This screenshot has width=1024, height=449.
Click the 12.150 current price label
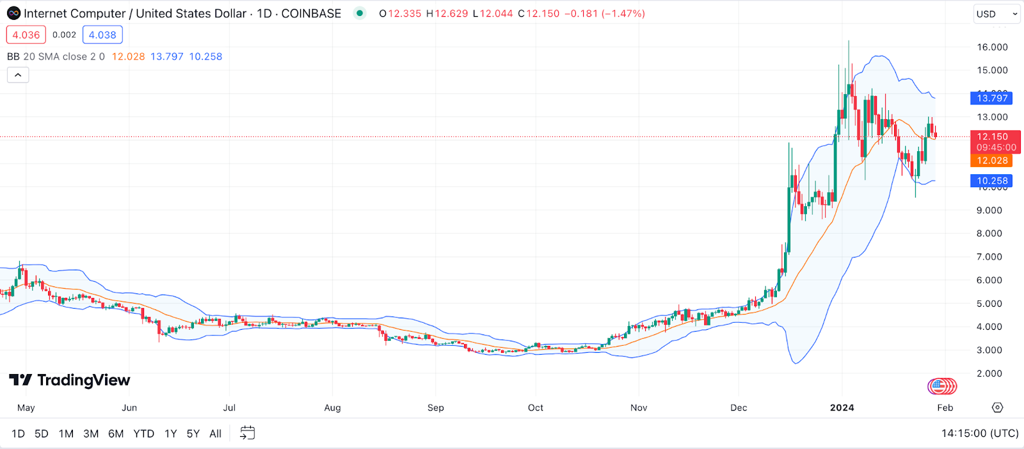[995, 142]
